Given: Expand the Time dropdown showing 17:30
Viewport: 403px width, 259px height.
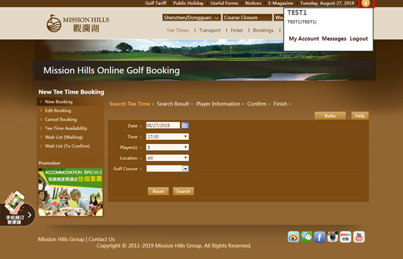Looking at the screenshot, I should (167, 136).
